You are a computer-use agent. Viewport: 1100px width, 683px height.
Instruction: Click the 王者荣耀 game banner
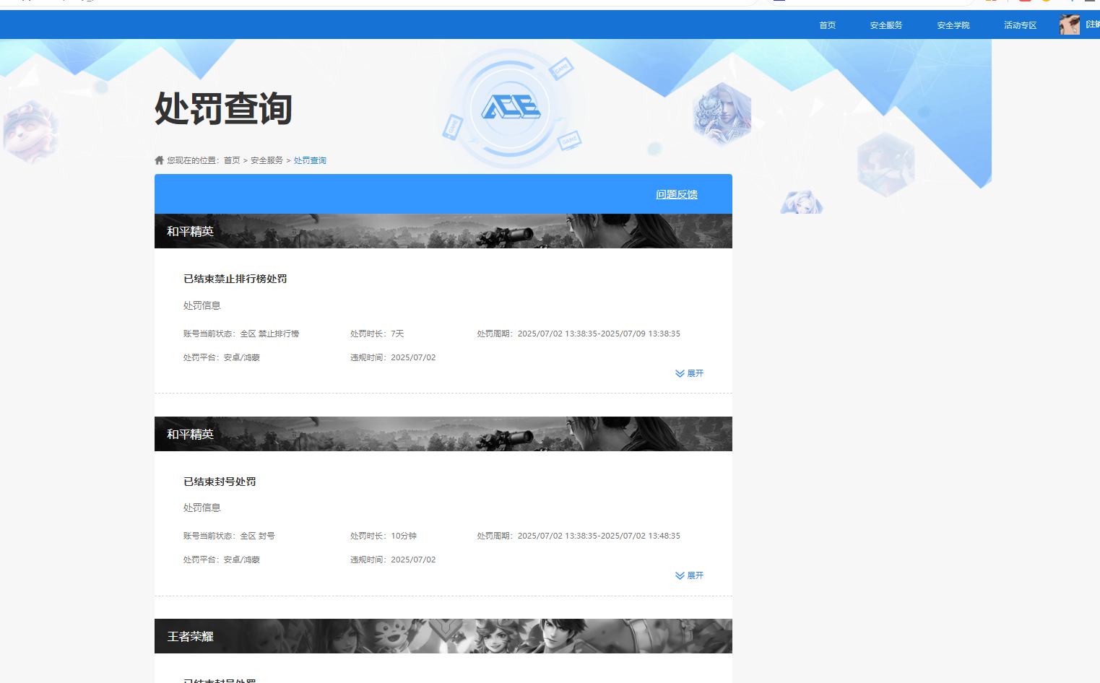(443, 636)
